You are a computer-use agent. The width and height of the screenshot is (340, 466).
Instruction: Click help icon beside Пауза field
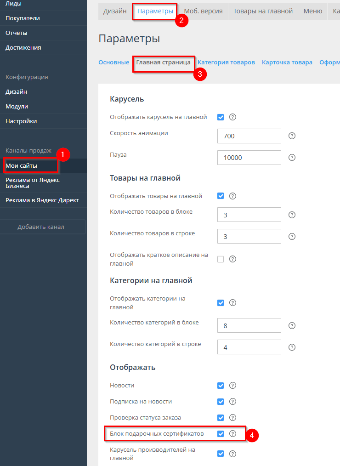pos(292,158)
